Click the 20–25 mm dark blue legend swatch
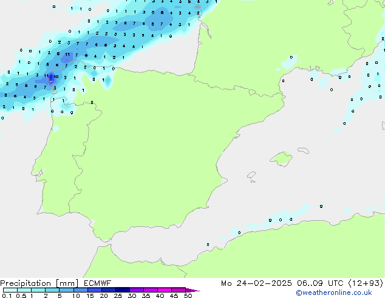Screen dimensions: 385x298 (109, 290)
